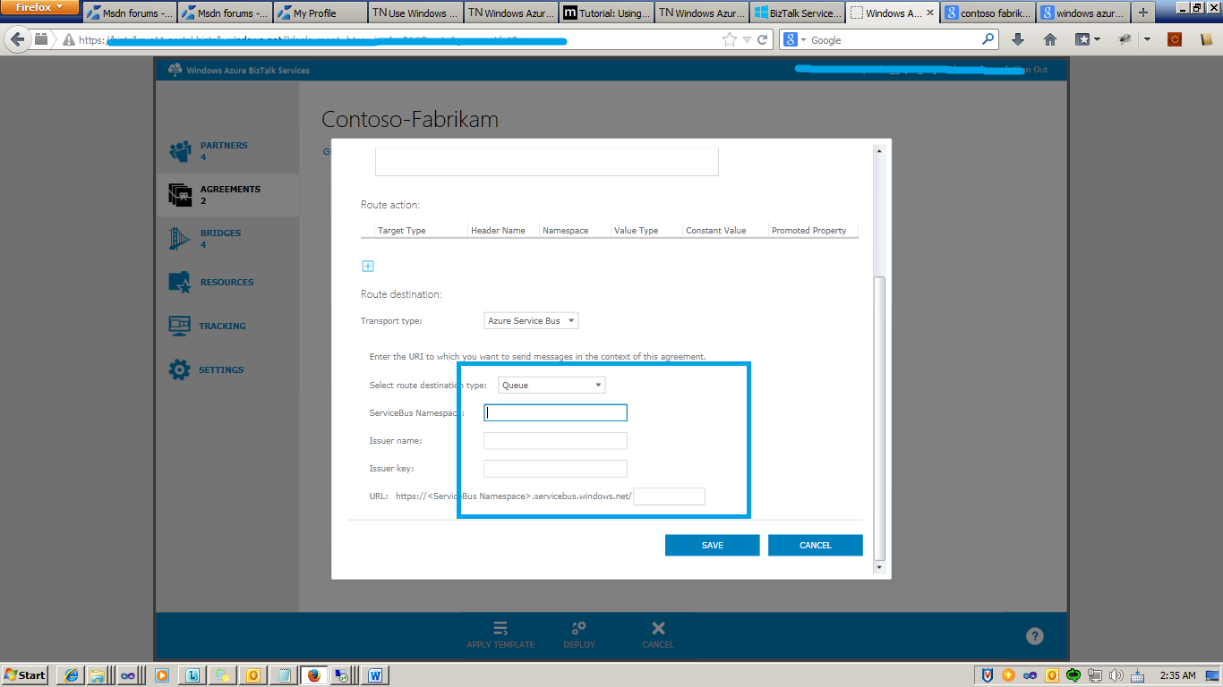The height and width of the screenshot is (687, 1223).
Task: Open the Bridges section icon
Action: tap(180, 239)
